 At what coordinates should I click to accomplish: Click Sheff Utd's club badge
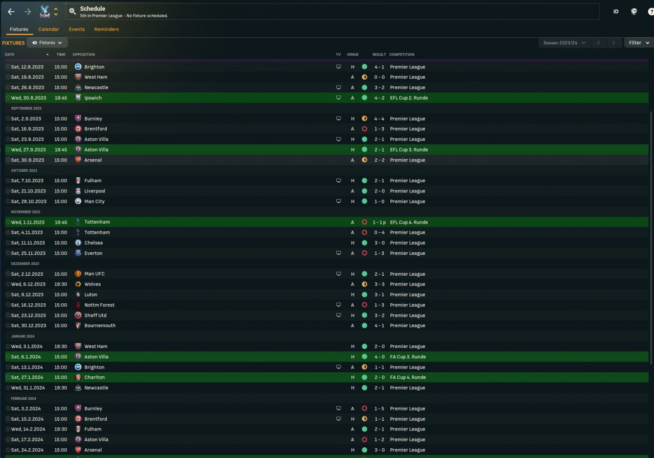click(x=78, y=316)
